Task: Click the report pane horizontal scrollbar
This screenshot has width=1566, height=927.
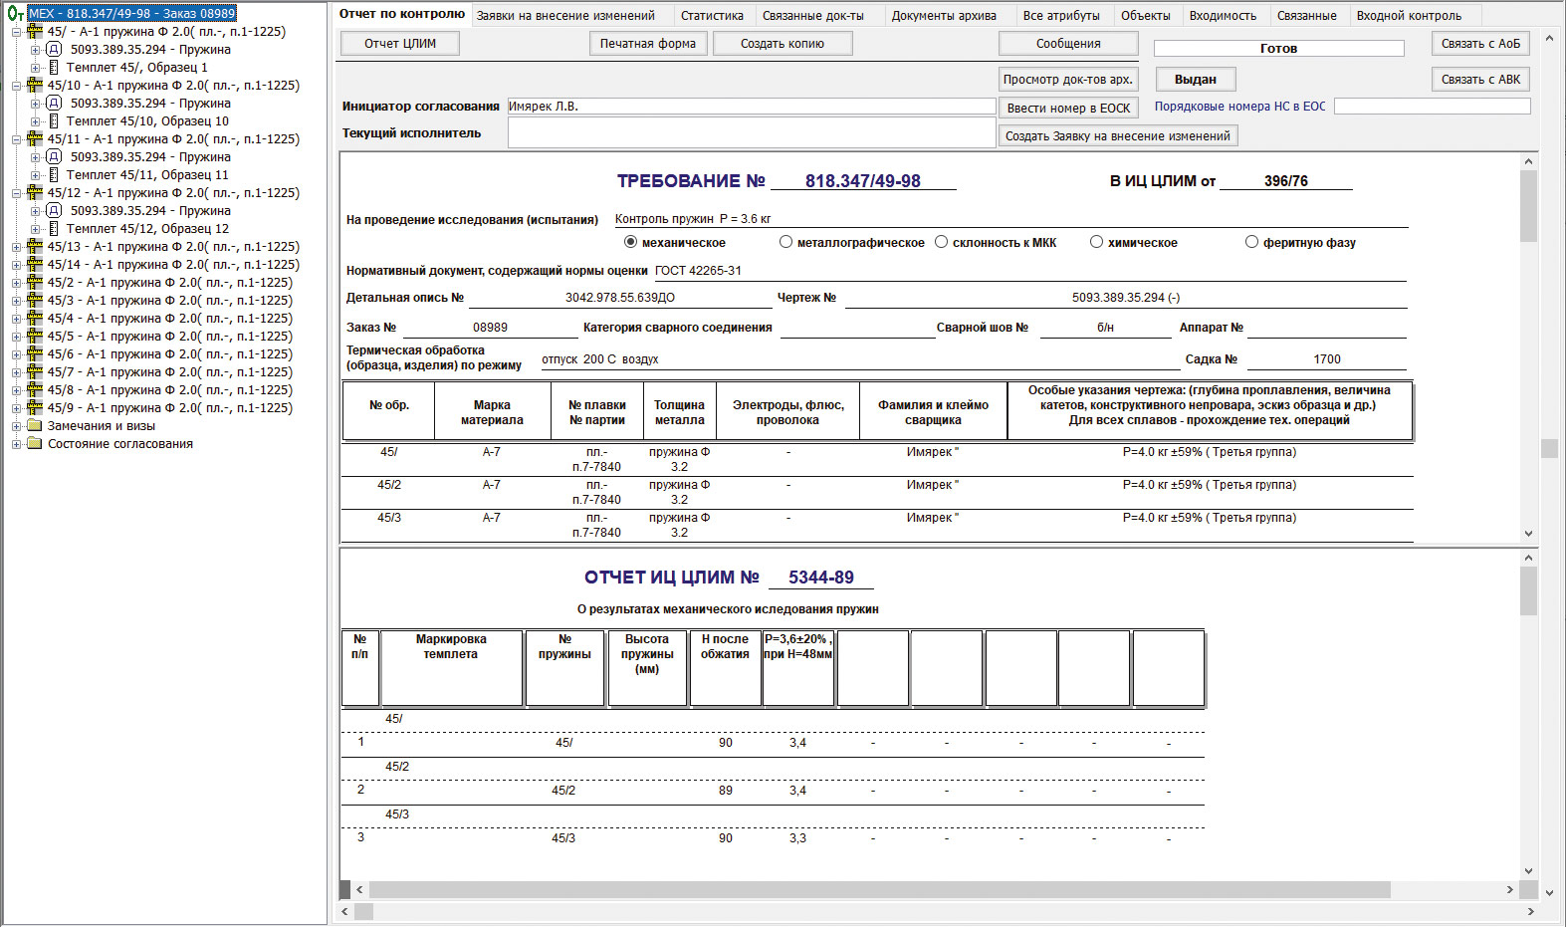Action: [x=878, y=889]
